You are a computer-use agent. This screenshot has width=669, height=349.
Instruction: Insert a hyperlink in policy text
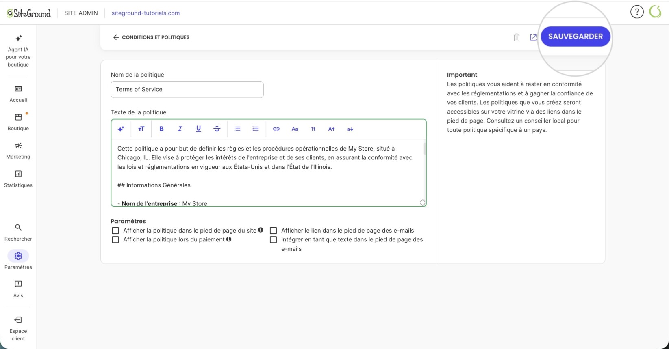click(276, 129)
